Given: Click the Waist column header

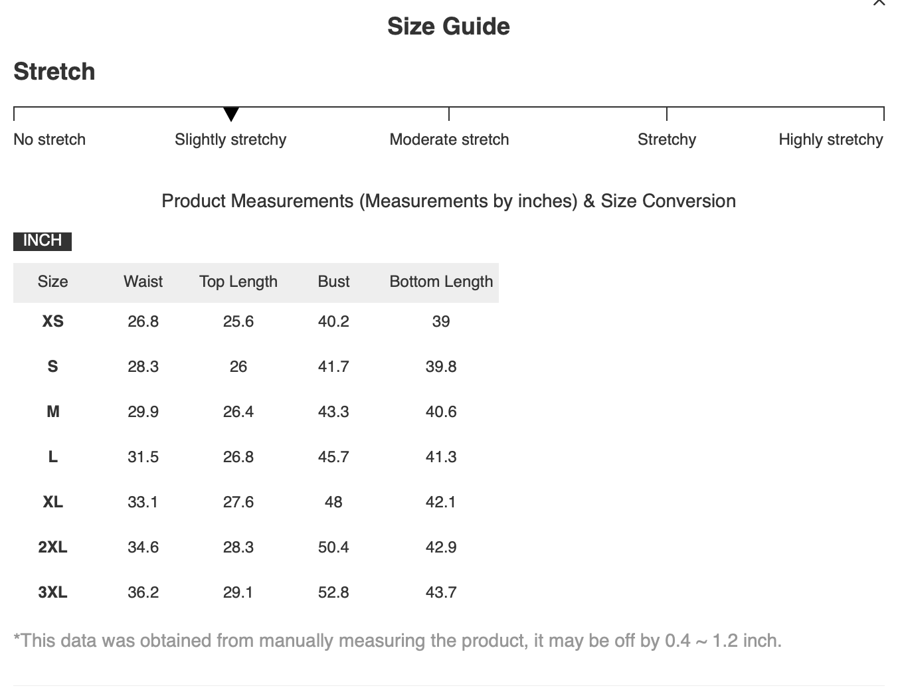Looking at the screenshot, I should (x=143, y=282).
